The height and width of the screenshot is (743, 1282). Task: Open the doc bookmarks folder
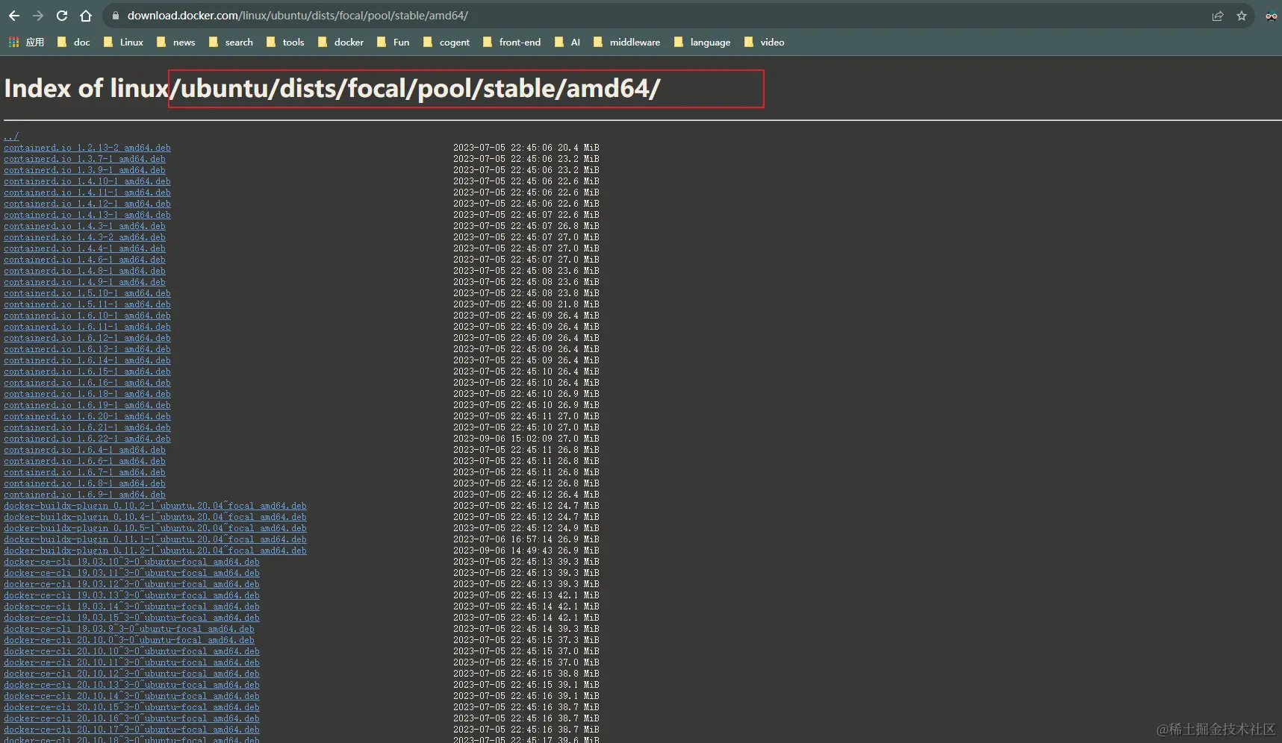point(74,43)
